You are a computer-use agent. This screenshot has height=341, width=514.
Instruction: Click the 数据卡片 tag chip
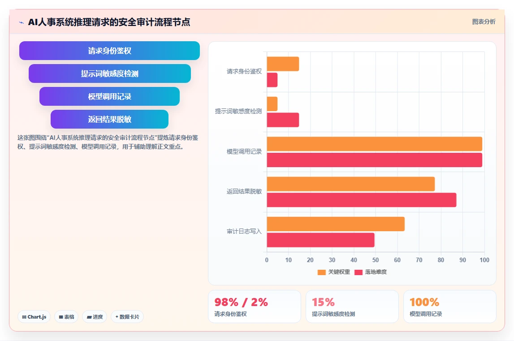(x=127, y=317)
